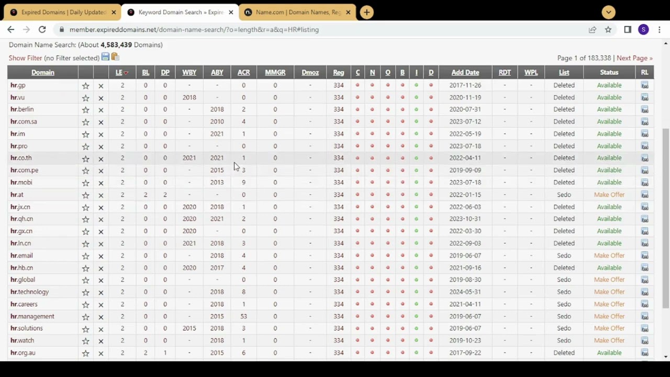670x377 pixels.
Task: Star the hr.management domain
Action: point(85,317)
